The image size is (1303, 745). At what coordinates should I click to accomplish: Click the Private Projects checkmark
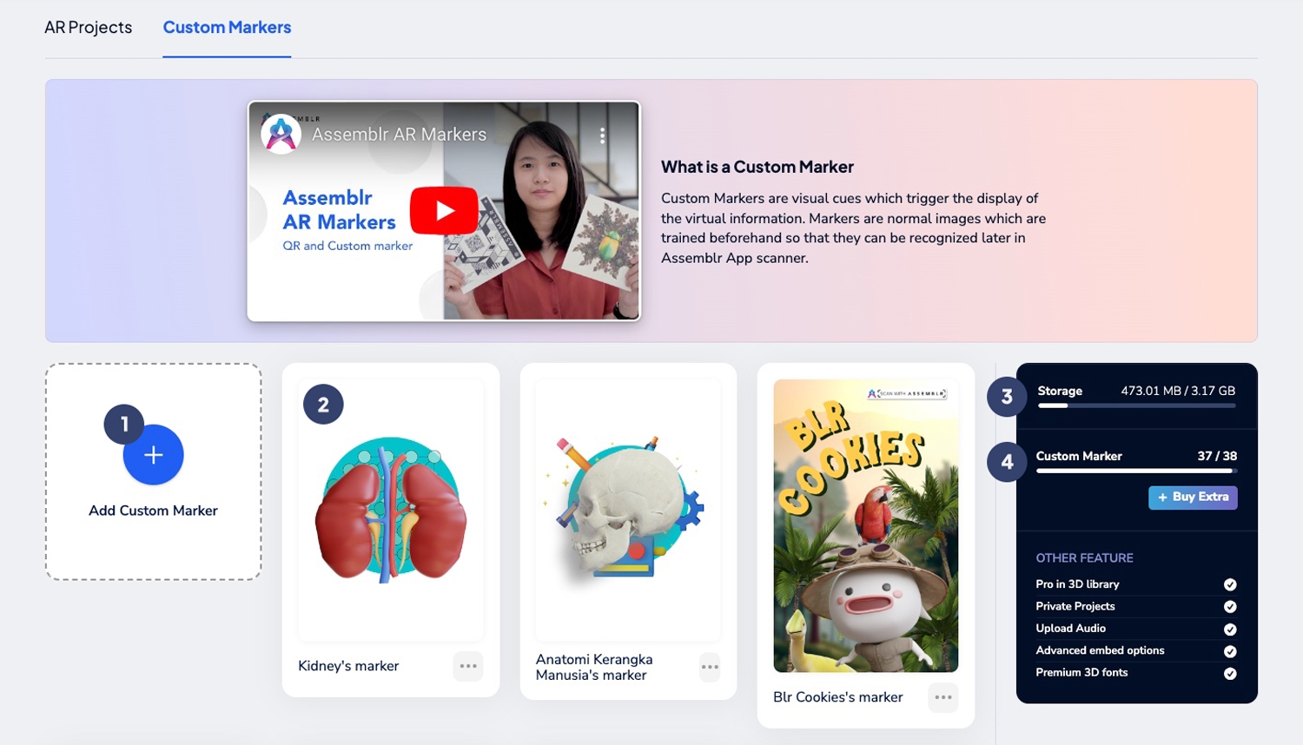[x=1230, y=607]
